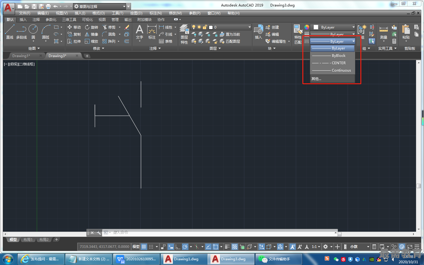Viewport: 424px width, 265px height.
Task: Click 匹配图层 button
Action: click(x=230, y=41)
